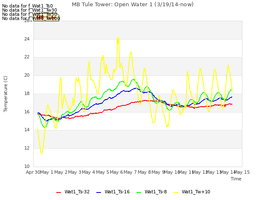Viewport: 267px width, 200px height.
Task: Click the yellow Wat1_Tw+10 legend swatch
Action: click(x=176, y=192)
